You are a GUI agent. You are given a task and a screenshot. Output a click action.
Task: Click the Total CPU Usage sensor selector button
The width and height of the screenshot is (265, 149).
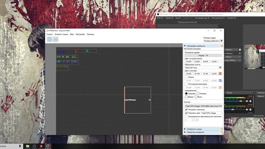click(203, 106)
